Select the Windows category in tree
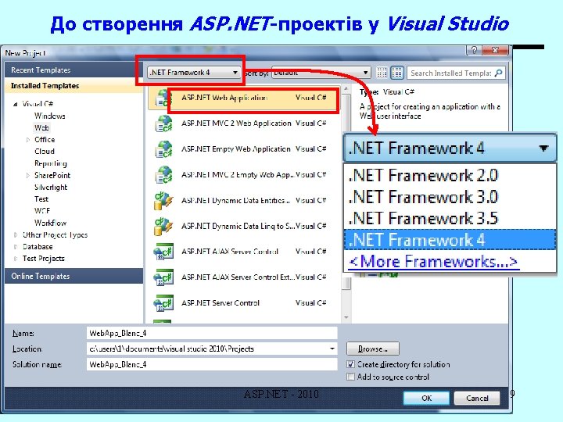This screenshot has height=422, width=563. (x=50, y=116)
